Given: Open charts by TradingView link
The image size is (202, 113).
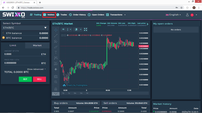Looking at the screenshot, I should [75, 85].
